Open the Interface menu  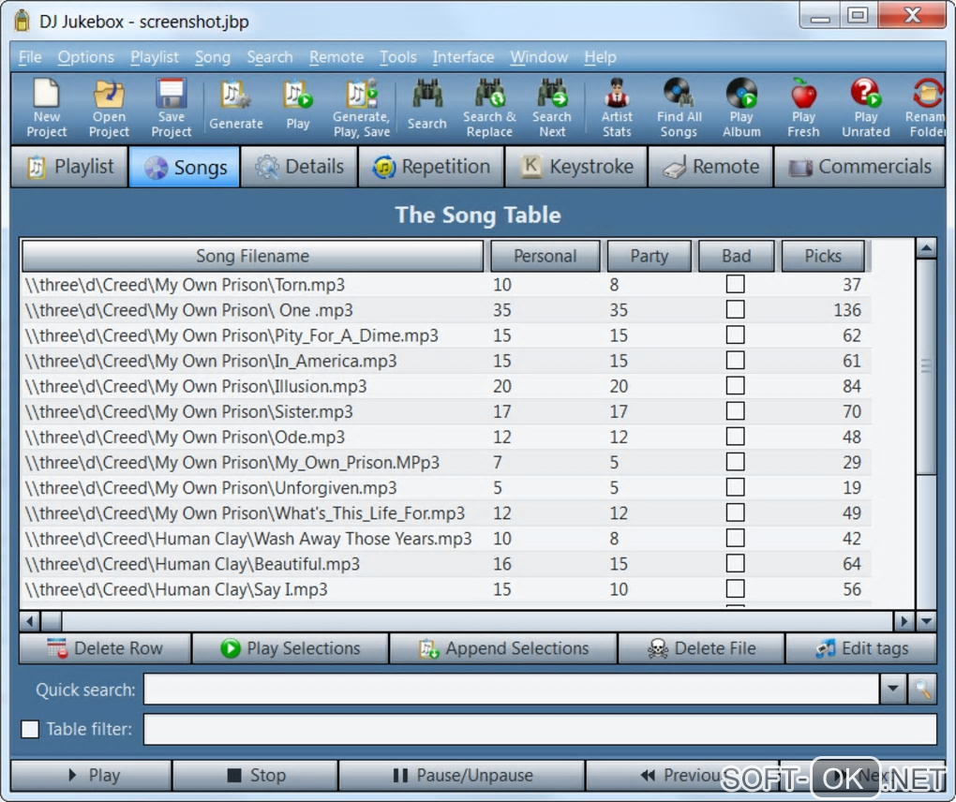pos(463,57)
